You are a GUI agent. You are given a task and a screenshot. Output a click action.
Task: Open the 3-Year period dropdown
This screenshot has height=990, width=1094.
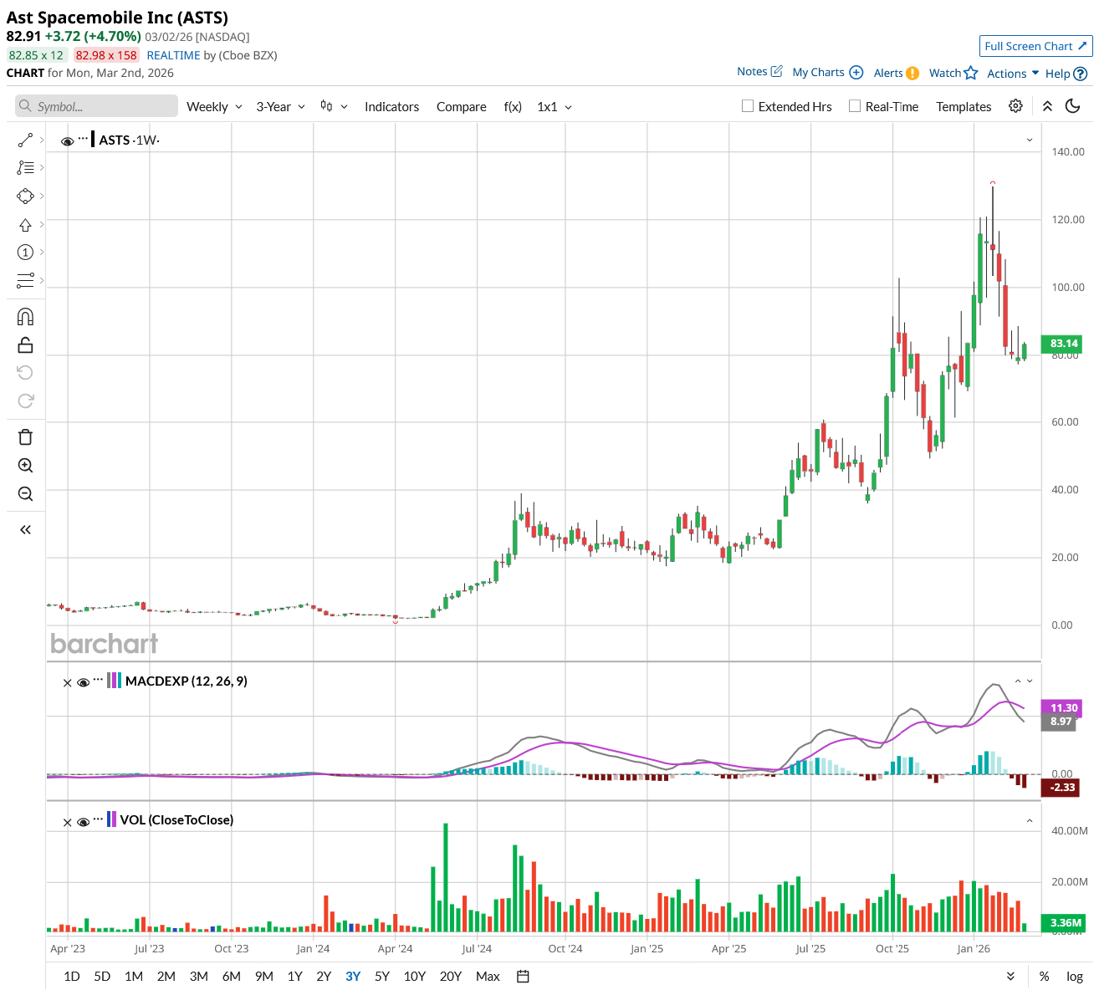click(280, 107)
